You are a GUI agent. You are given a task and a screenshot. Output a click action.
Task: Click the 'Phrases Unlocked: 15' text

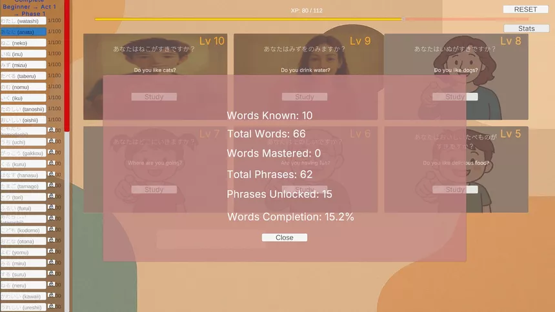click(x=279, y=194)
